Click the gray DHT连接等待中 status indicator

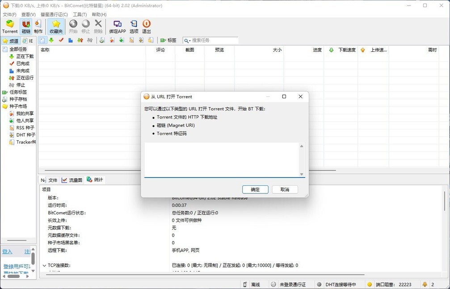point(319,285)
